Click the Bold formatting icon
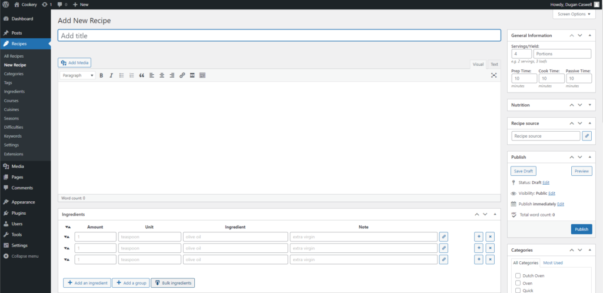 101,75
